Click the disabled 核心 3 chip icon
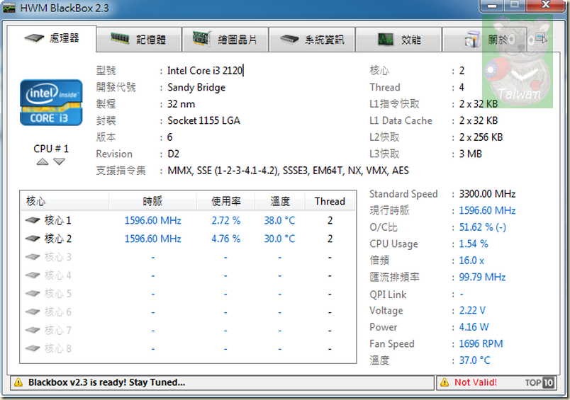This screenshot has height=400, width=570. click(33, 257)
